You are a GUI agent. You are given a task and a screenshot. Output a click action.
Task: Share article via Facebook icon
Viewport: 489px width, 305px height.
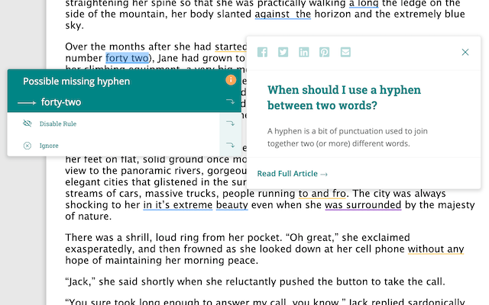click(x=262, y=52)
